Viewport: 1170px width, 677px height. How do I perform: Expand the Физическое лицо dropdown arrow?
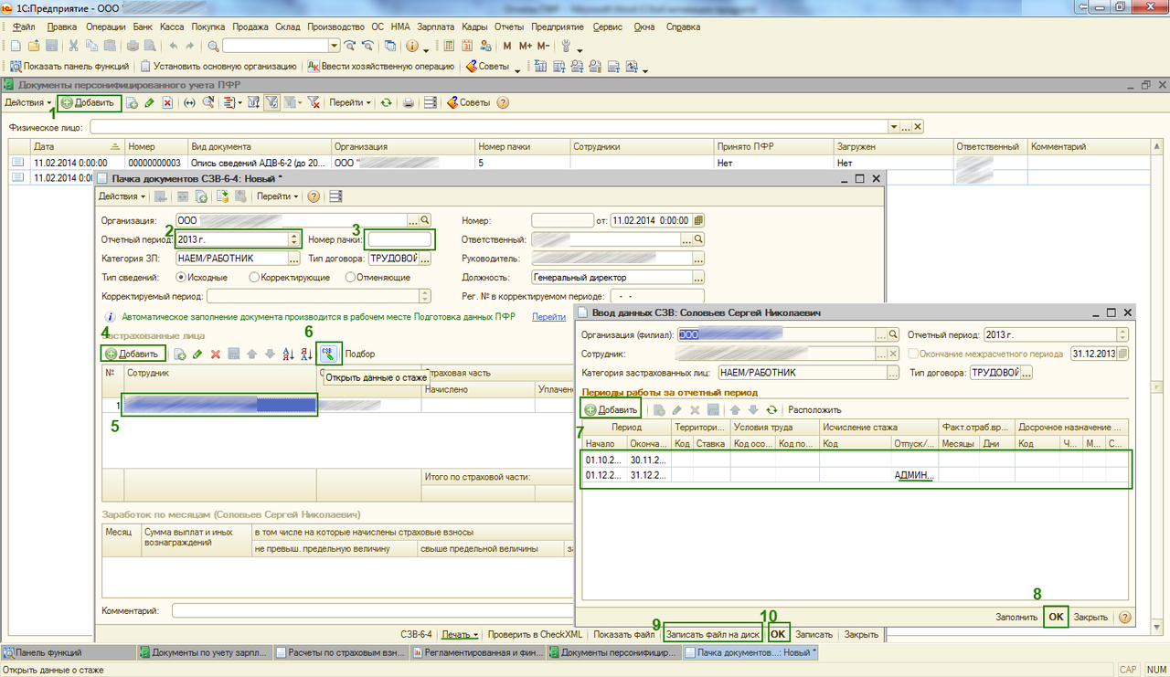(894, 127)
